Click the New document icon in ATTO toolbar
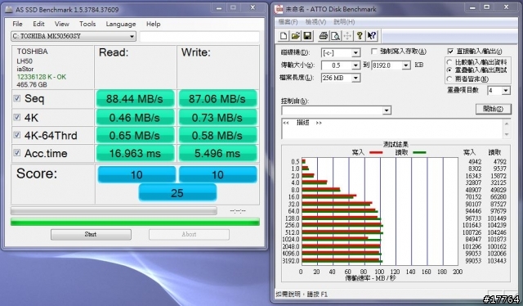523x306 pixels. click(x=284, y=36)
